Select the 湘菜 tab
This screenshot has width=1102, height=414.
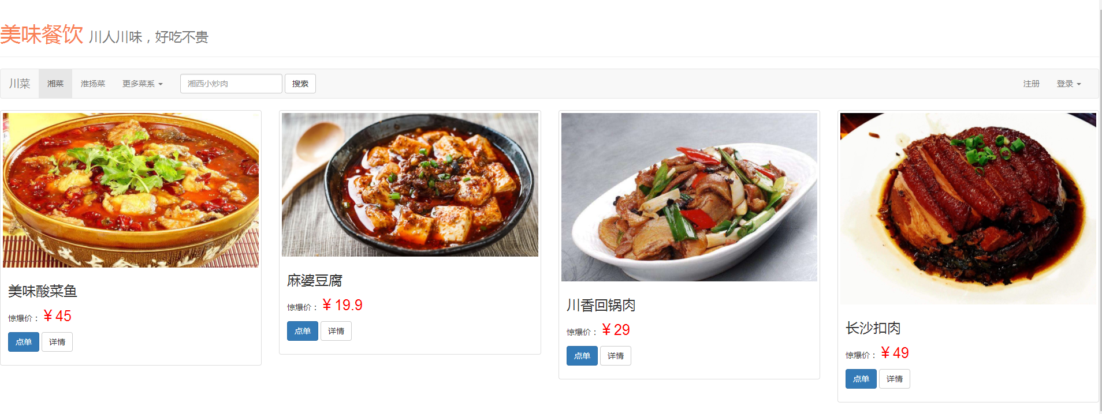click(55, 84)
